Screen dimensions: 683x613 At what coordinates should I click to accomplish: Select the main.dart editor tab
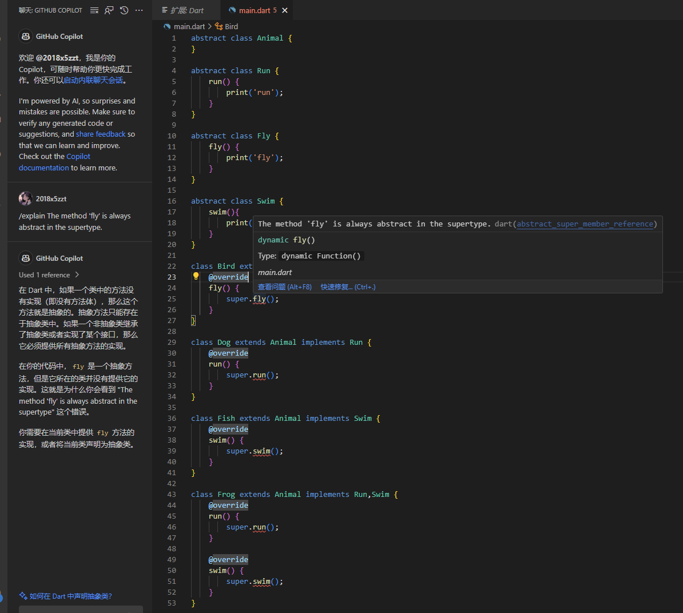point(254,10)
